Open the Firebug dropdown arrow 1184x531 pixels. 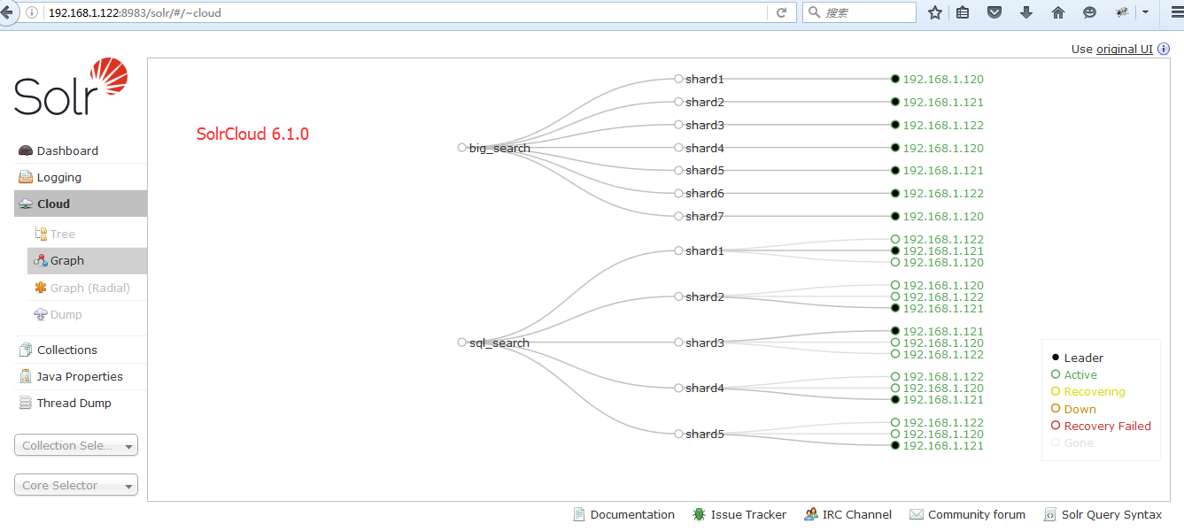(x=1144, y=12)
